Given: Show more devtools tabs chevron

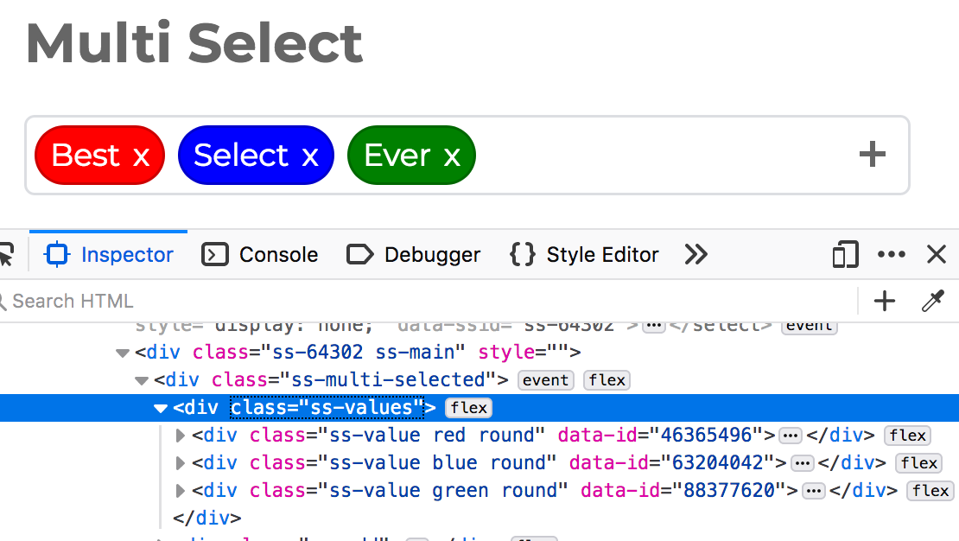Looking at the screenshot, I should (x=696, y=255).
